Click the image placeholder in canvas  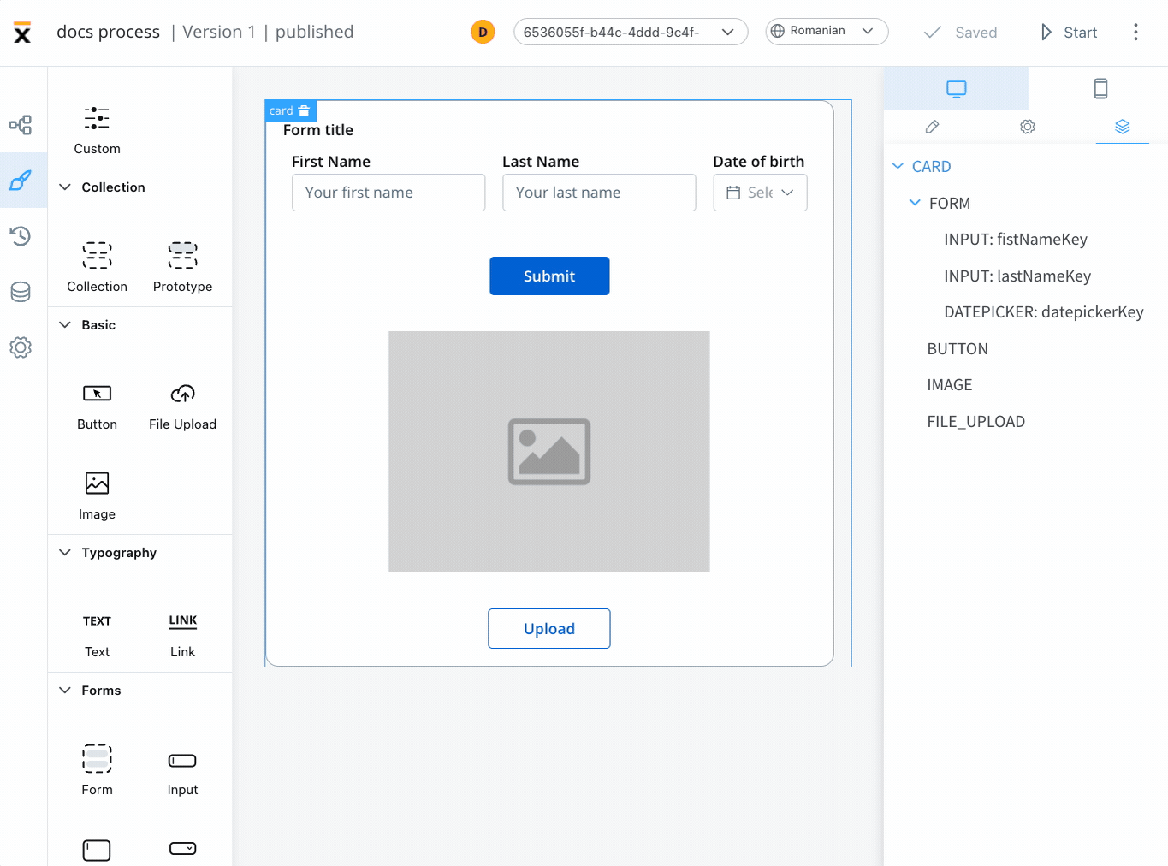[x=548, y=452]
